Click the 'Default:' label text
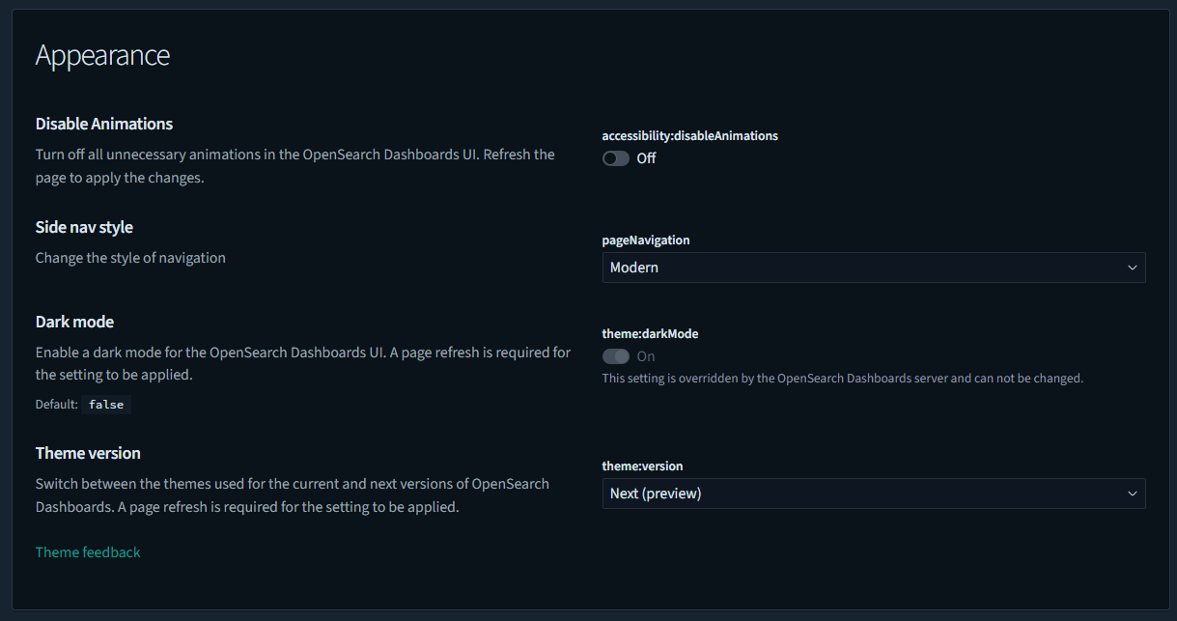The image size is (1177, 621). pos(57,405)
